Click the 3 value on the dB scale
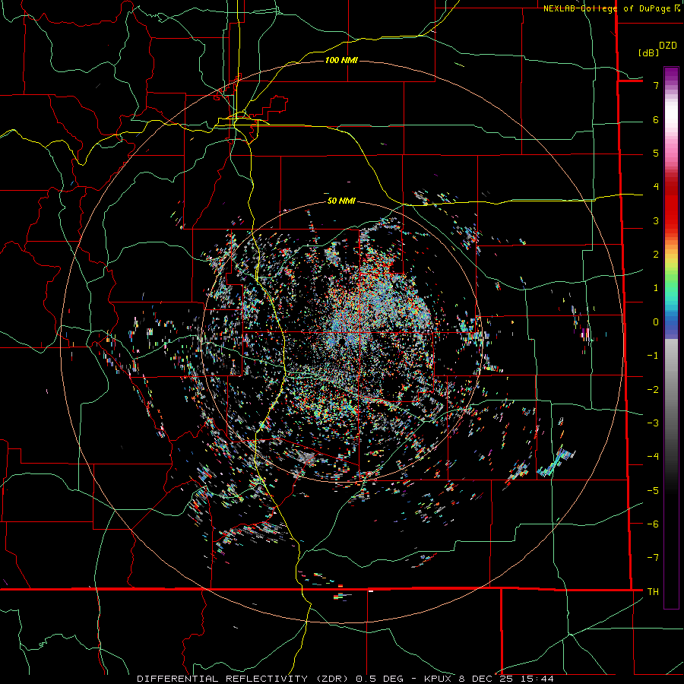 tap(656, 220)
